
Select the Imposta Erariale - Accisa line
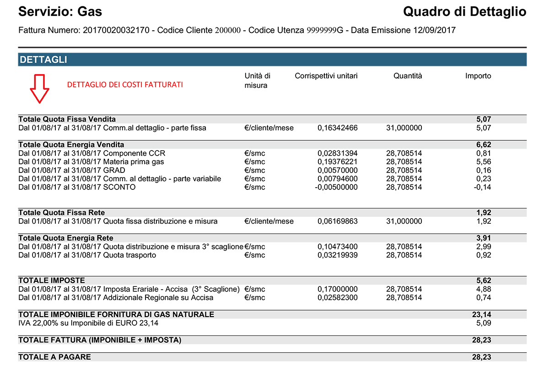[272, 289]
